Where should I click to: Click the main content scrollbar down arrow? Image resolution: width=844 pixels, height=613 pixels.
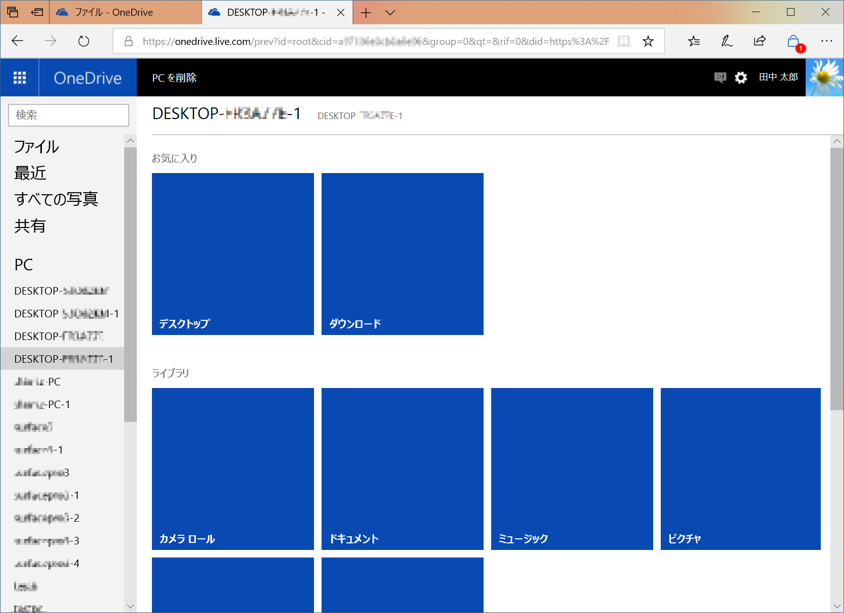(x=837, y=606)
